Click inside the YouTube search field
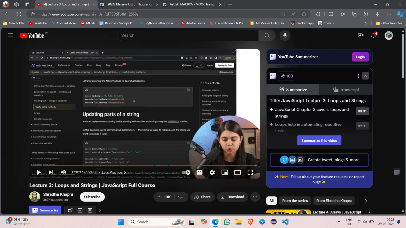The height and width of the screenshot is (228, 406). (188, 35)
